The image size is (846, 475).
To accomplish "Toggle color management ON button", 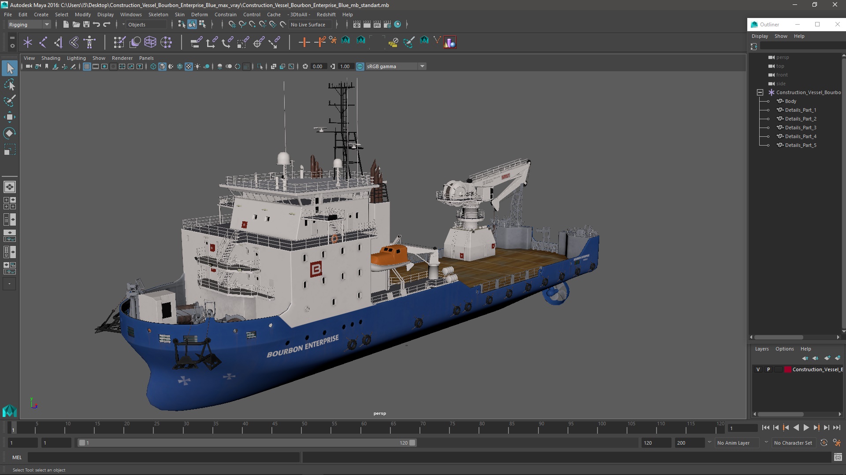I will tap(360, 66).
